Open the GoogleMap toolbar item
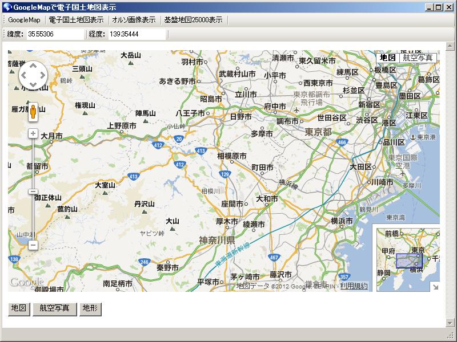Viewport: 457px width, 342px height. pyautogui.click(x=24, y=19)
